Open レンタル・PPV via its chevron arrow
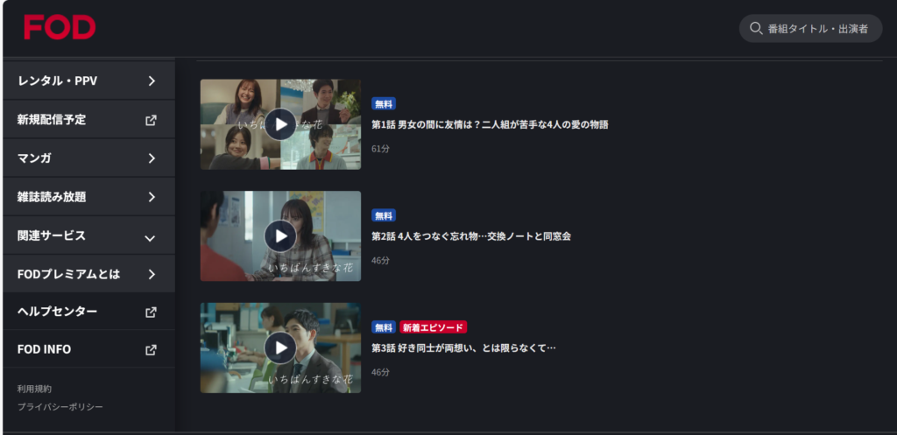This screenshot has height=435, width=897. coord(152,81)
